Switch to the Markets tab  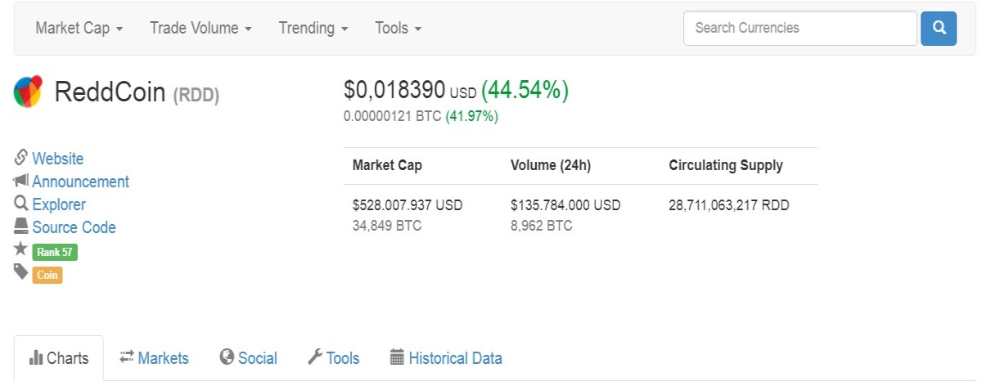tap(154, 358)
